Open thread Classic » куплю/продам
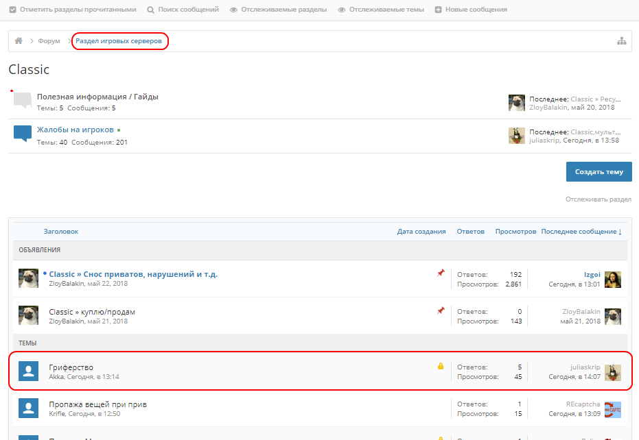 (x=92, y=312)
